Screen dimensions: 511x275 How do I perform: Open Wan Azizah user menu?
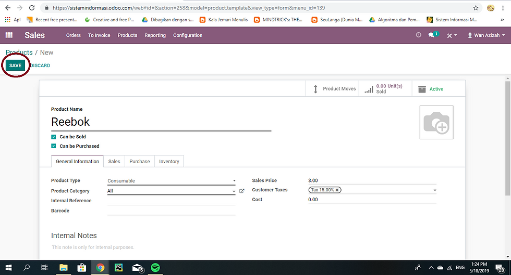pos(486,35)
